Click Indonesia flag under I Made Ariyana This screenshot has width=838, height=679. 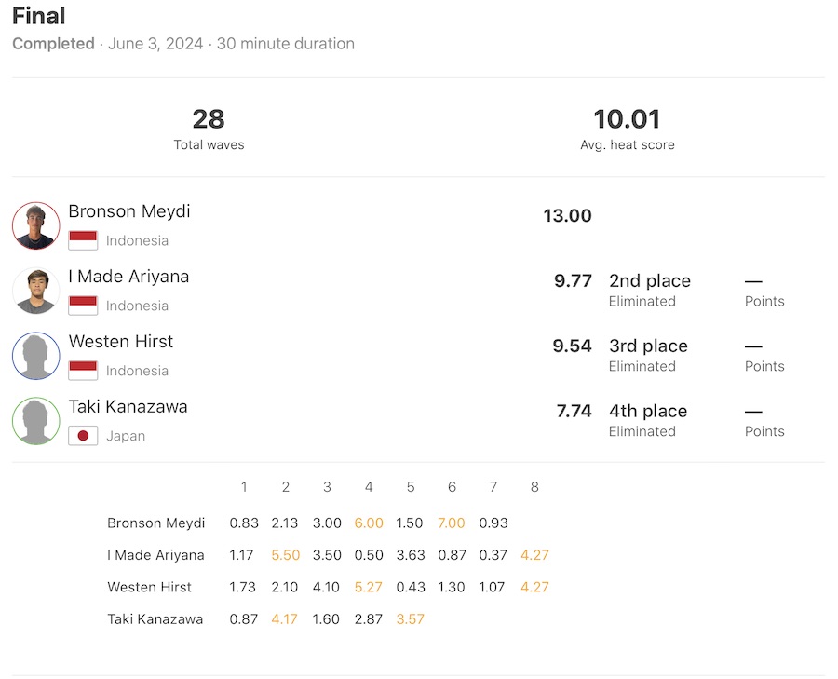tap(83, 306)
